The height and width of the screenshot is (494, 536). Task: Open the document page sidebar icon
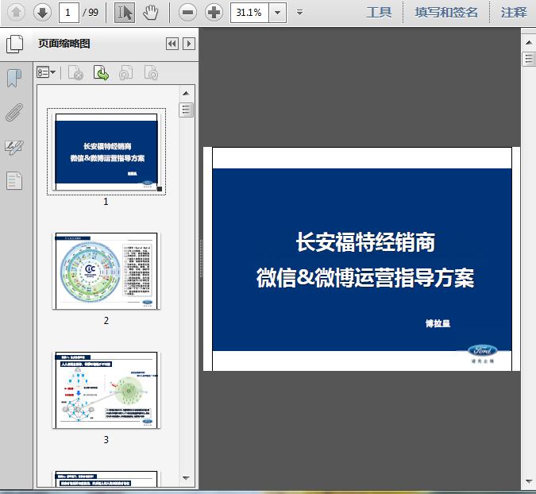(14, 180)
